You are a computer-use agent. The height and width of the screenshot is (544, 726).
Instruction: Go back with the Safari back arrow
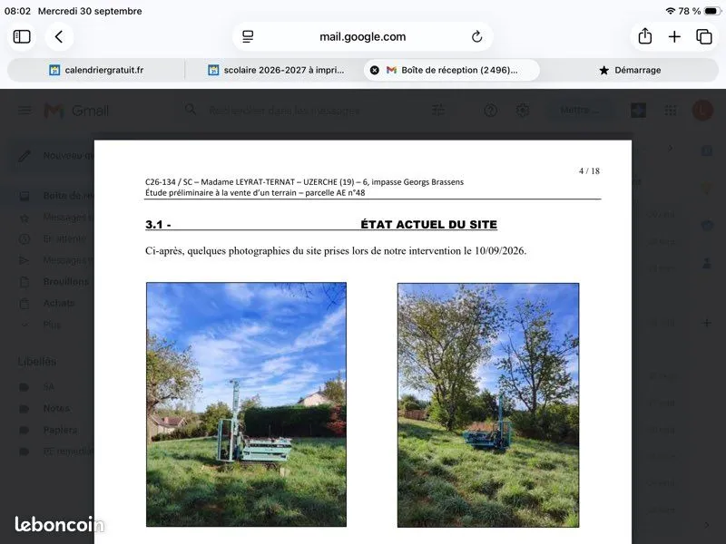pos(59,36)
